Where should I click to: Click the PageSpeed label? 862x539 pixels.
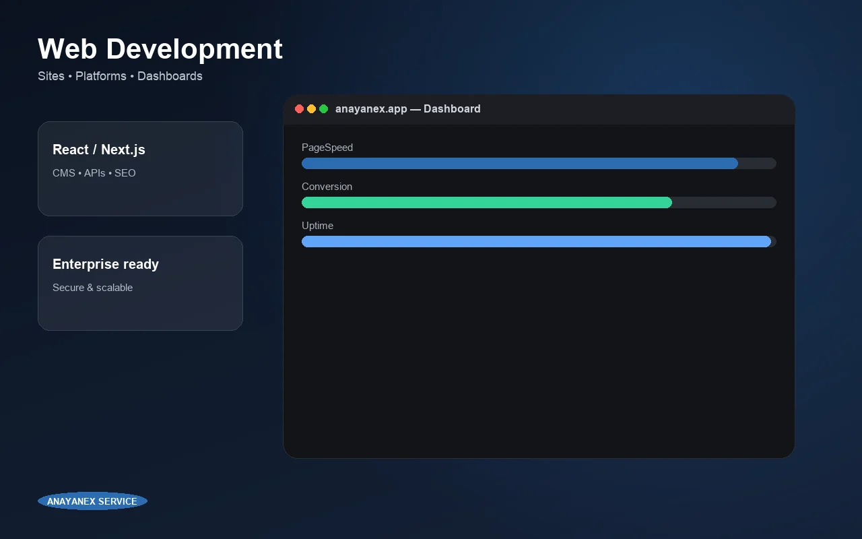coord(327,148)
